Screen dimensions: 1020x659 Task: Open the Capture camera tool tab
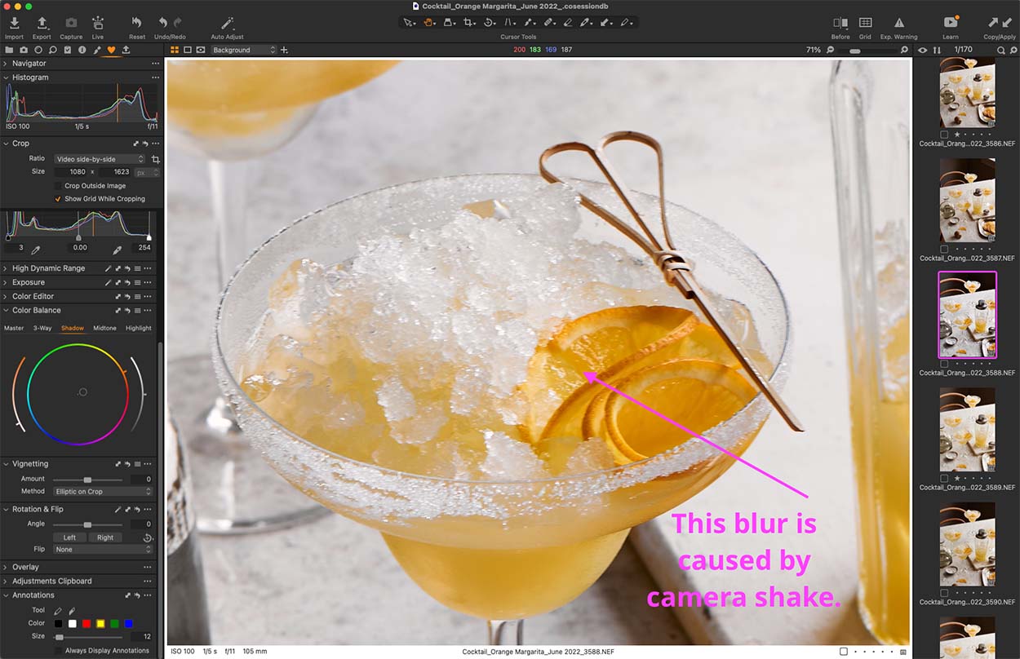tap(24, 50)
